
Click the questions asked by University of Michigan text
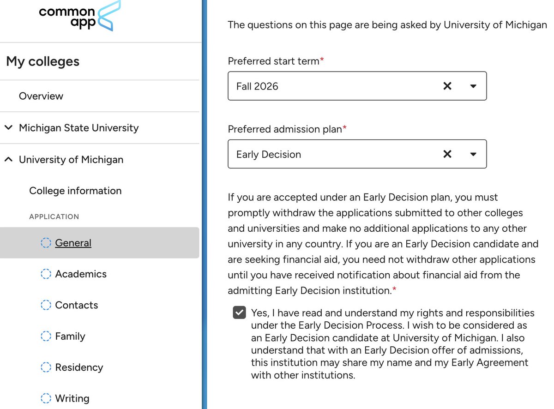pos(387,25)
